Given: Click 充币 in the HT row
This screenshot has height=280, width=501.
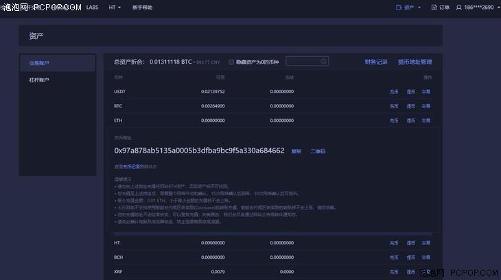Looking at the screenshot, I should coord(394,243).
